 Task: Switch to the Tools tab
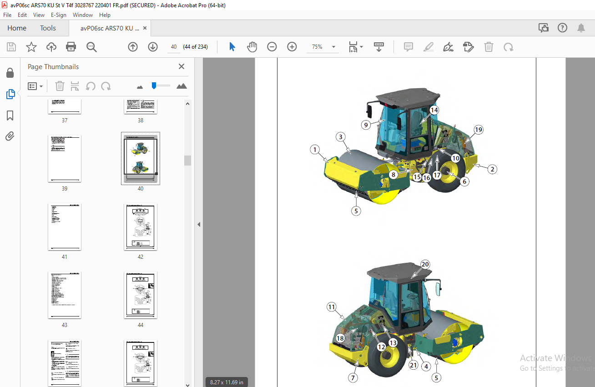pos(48,28)
